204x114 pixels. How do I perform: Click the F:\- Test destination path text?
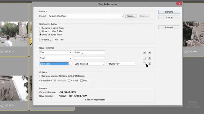click(x=59, y=40)
